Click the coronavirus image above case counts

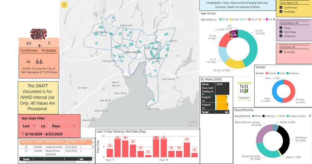pyautogui.click(x=38, y=33)
